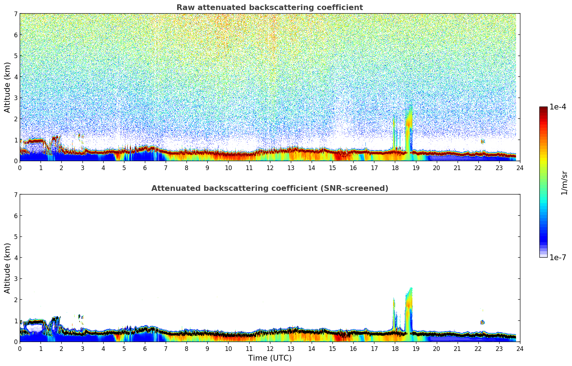Image resolution: width=572 pixels, height=366 pixels.
Task: Click x-axis tick '24' under the top plot
Action: coord(520,168)
